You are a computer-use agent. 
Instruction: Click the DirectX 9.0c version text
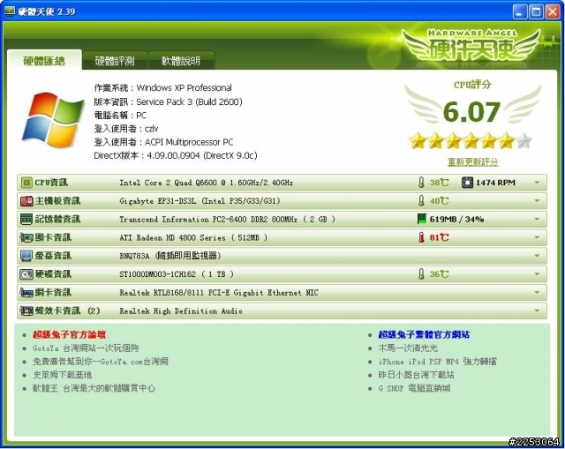click(202, 155)
